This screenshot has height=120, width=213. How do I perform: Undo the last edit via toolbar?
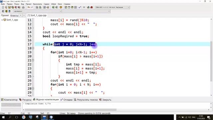[29, 7]
